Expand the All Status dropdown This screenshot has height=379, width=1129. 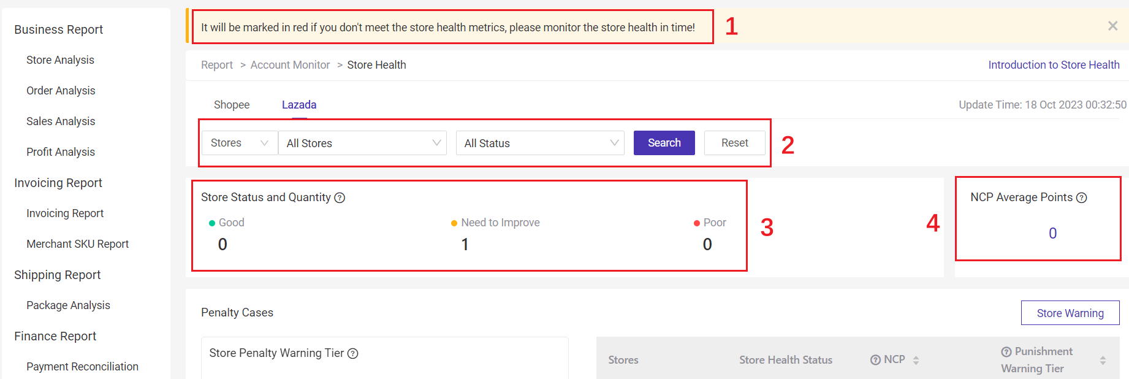pyautogui.click(x=540, y=143)
